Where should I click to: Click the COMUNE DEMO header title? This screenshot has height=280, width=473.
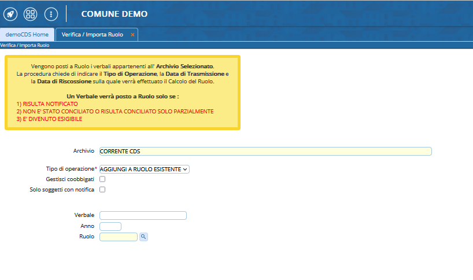click(114, 13)
